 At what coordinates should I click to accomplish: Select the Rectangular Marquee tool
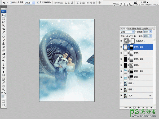pos(4,19)
